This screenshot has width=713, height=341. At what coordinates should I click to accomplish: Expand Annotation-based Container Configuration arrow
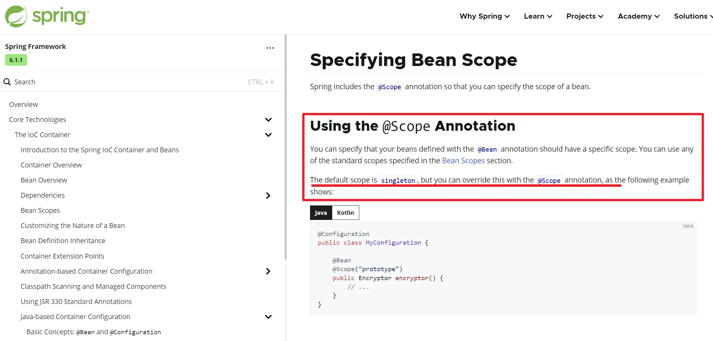[x=268, y=271]
